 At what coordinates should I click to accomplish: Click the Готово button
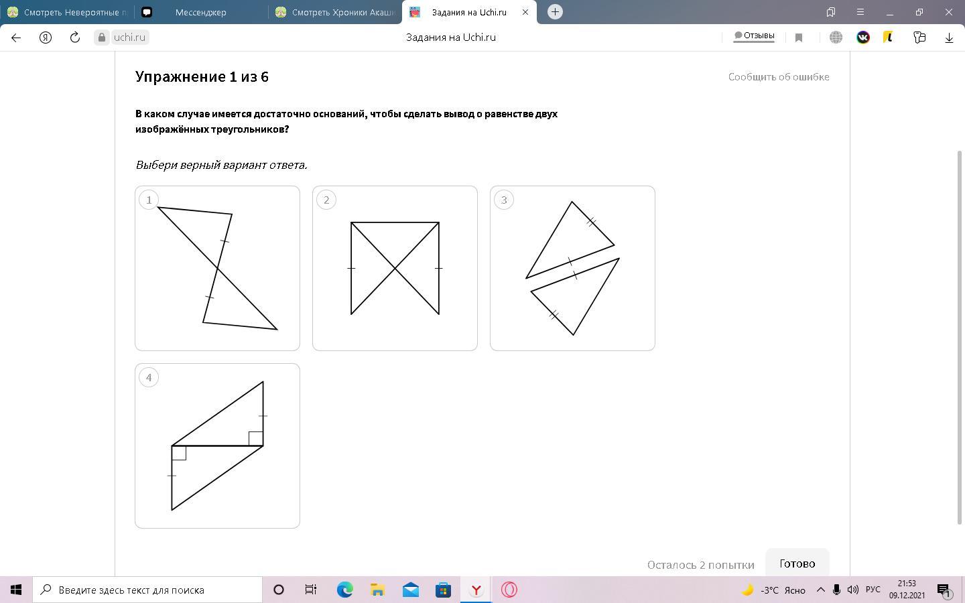coord(797,563)
